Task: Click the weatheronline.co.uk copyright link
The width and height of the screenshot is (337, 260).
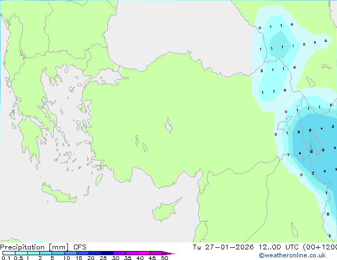Action: [292, 255]
